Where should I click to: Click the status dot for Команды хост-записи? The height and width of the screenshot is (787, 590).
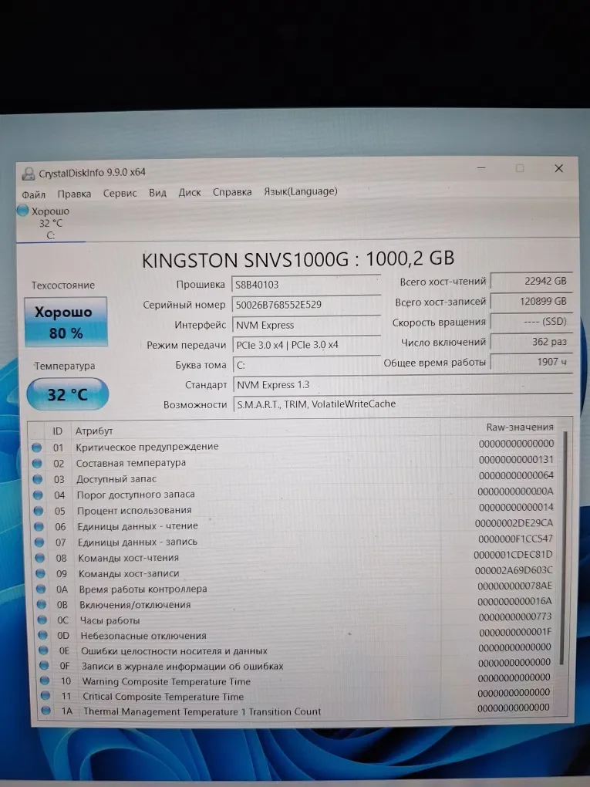pos(41,574)
